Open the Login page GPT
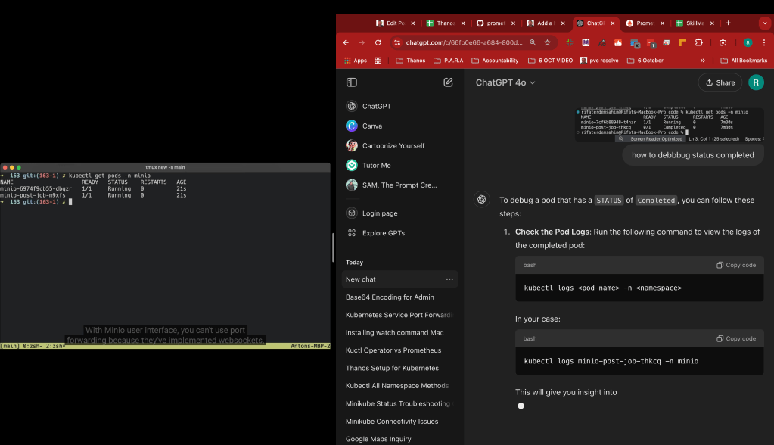This screenshot has height=445, width=774. coord(399,213)
